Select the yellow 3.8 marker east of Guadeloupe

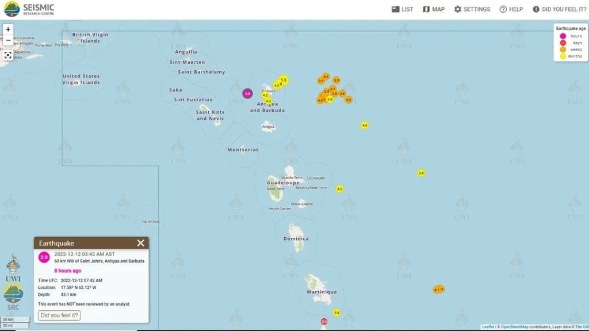[x=421, y=173]
